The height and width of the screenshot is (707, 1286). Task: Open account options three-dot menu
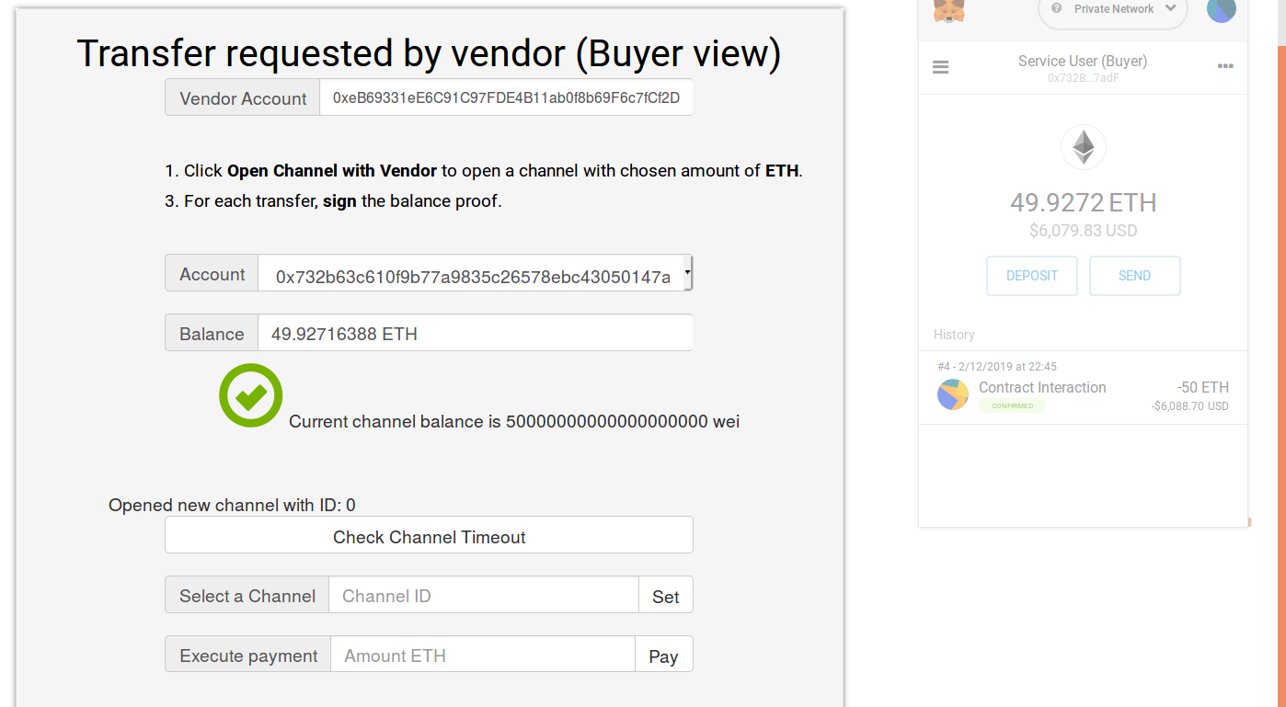click(1225, 66)
